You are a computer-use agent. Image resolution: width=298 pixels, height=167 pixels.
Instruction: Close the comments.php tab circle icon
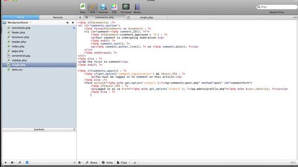pos(87,18)
